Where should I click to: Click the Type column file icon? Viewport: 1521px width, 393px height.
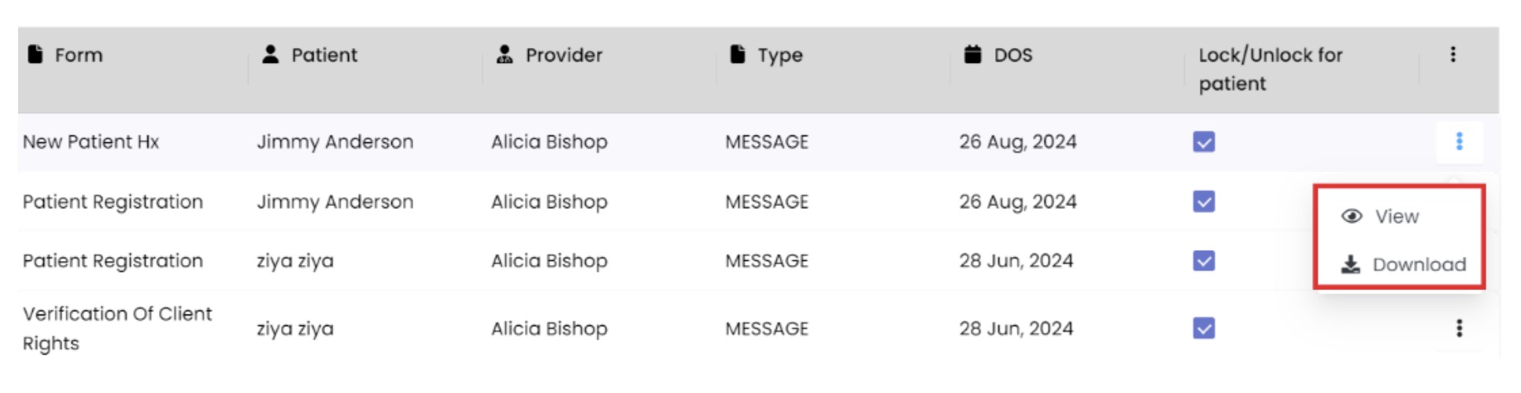tap(738, 54)
